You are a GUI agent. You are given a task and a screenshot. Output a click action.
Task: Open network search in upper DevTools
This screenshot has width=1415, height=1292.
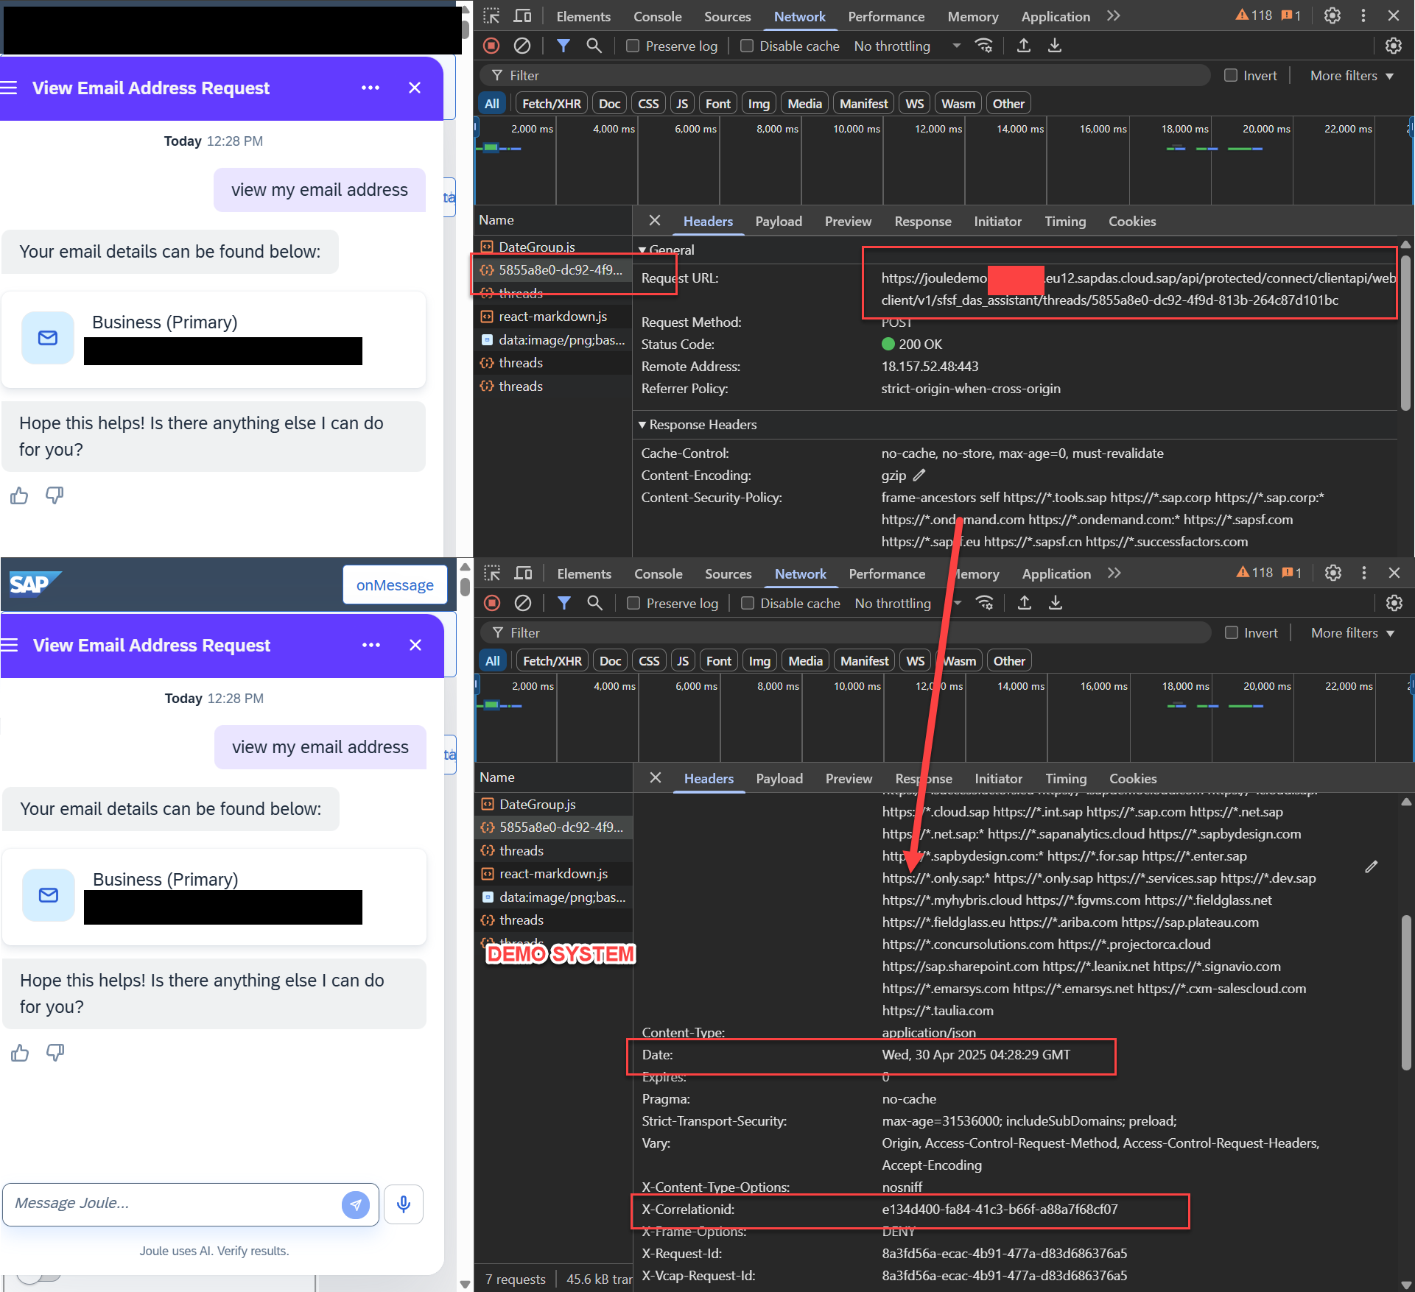click(x=594, y=46)
